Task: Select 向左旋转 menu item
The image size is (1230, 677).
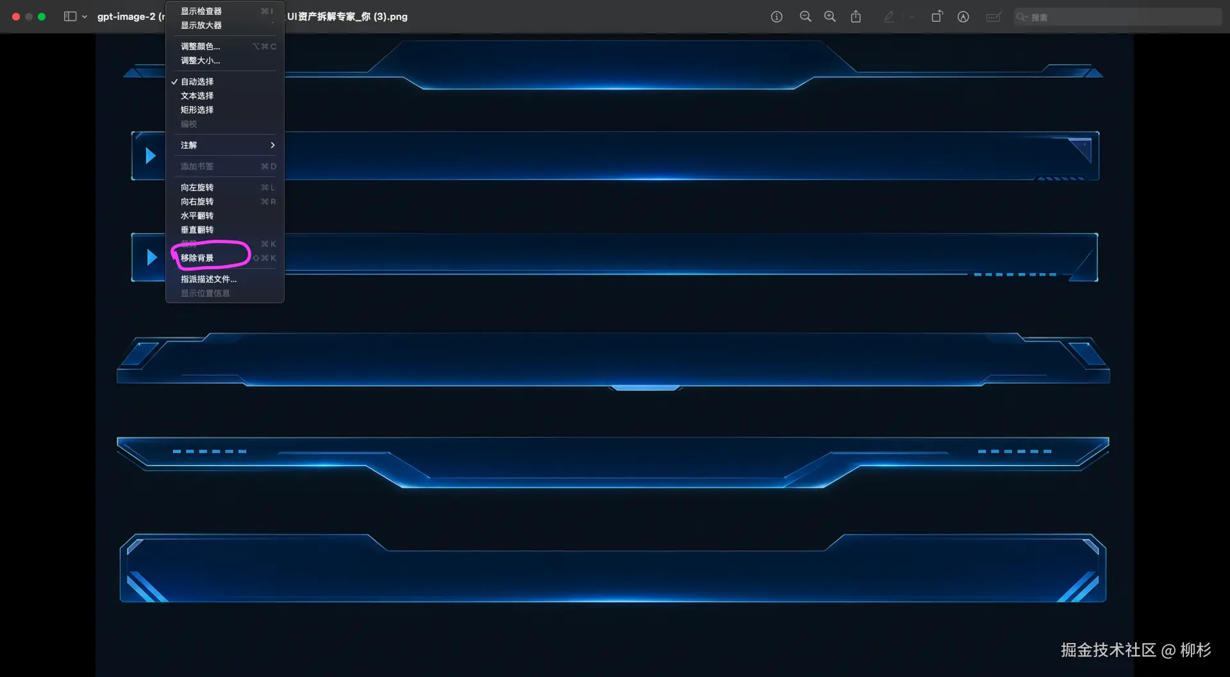Action: 197,187
